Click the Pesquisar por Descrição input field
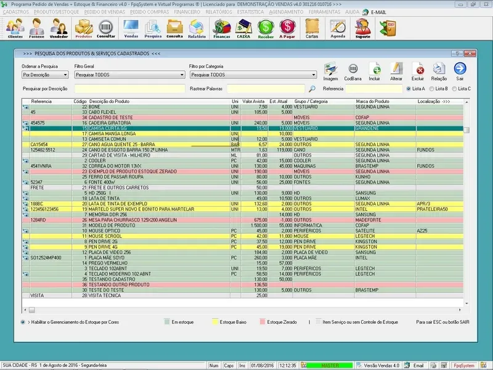493x370 pixels. point(128,89)
